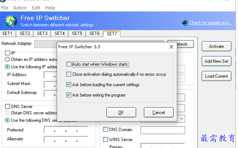The image size is (238, 148).
Task: Toggle the WINS Server checkbox
Action: click(105, 139)
